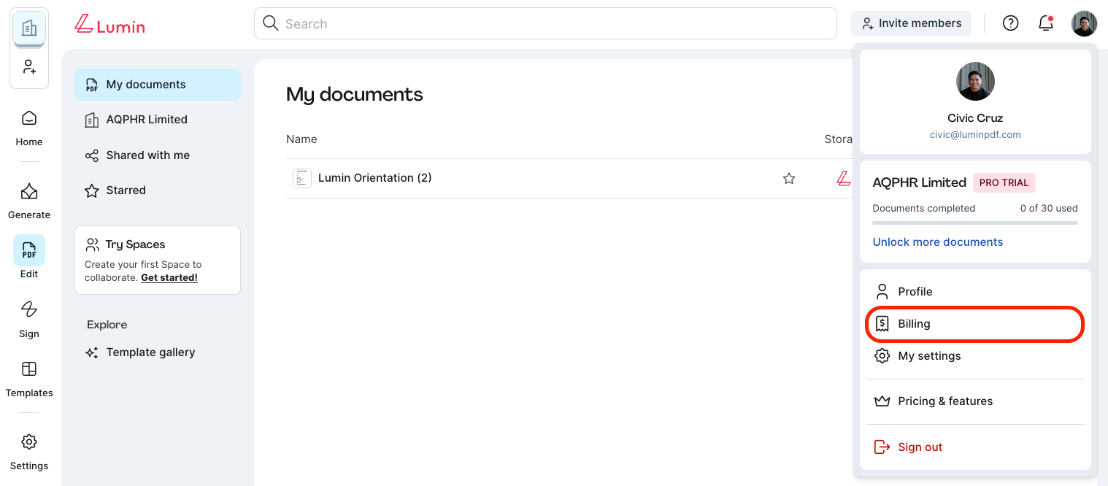
Task: Open the organization building icon at top of sidebar
Action: (x=29, y=28)
